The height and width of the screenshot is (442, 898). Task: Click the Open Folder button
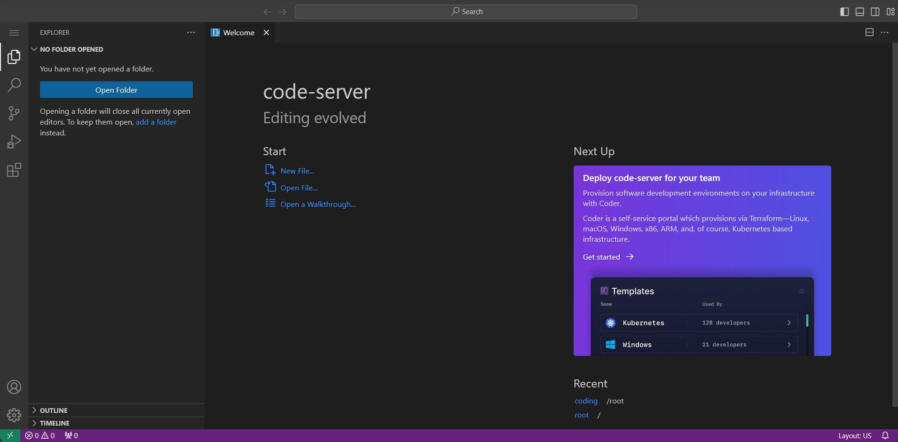tap(116, 90)
